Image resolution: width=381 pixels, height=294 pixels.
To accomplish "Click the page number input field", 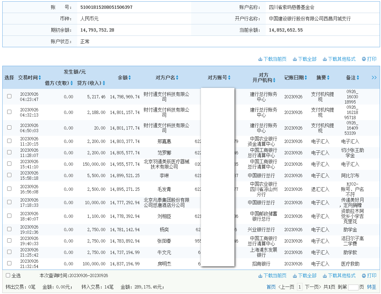I will point(353,287).
